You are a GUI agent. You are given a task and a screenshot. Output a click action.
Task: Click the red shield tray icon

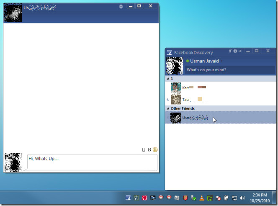pyautogui.click(x=185, y=198)
